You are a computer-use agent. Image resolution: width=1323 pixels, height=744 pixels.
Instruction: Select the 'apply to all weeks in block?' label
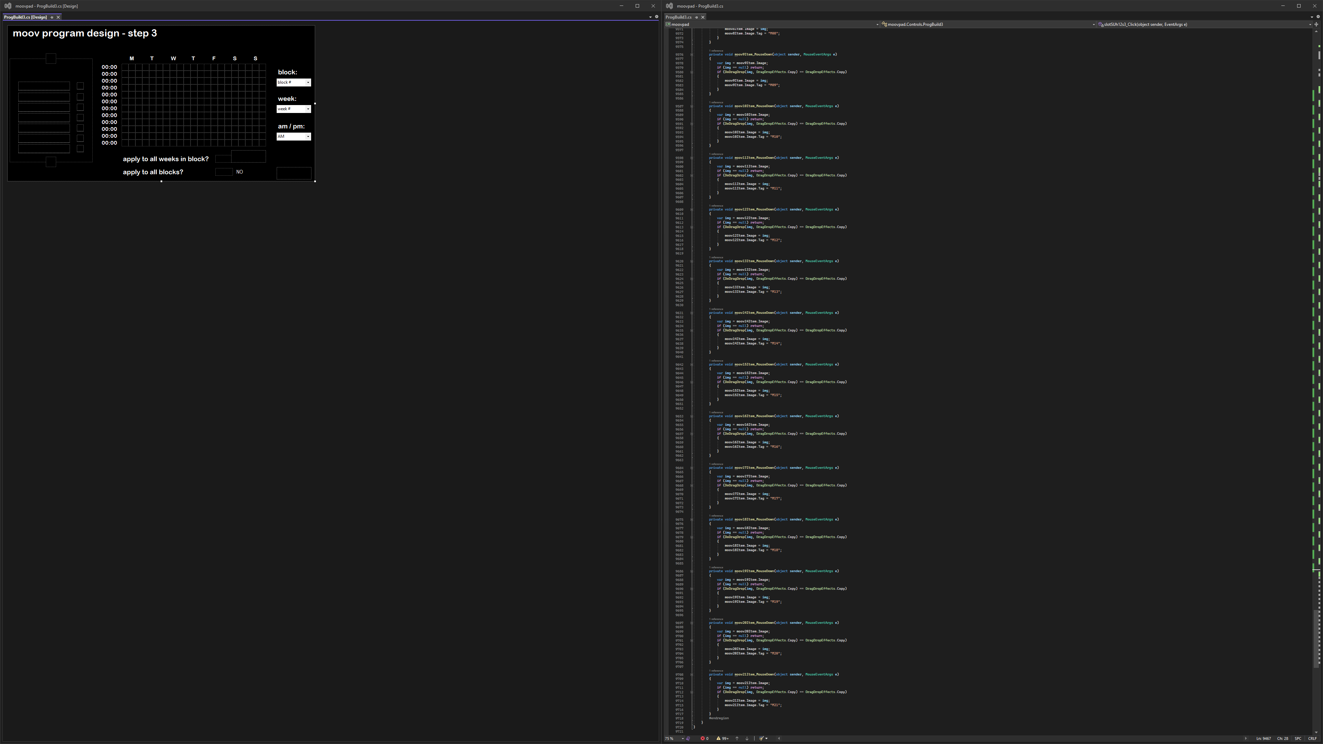[166, 159]
